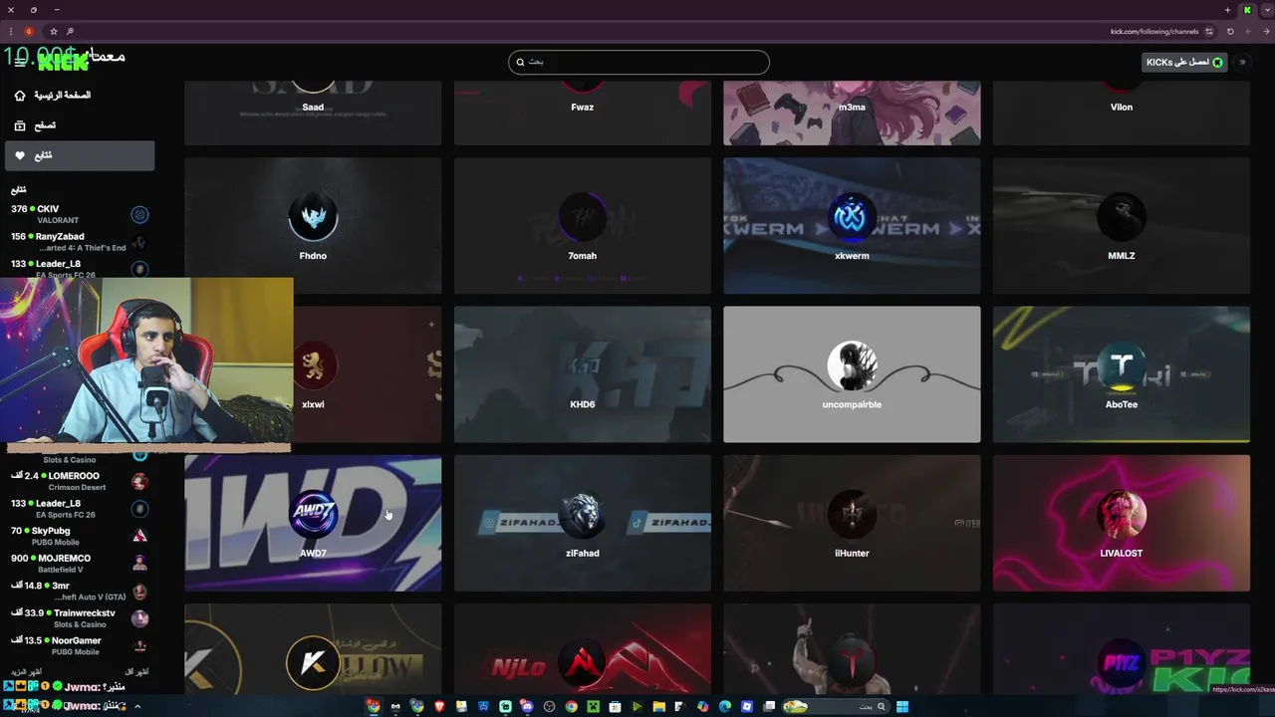Open the Browse sidebar icon
The image size is (1275, 717).
[x=20, y=125]
